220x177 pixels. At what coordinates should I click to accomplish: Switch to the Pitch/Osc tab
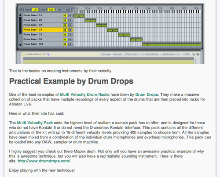[132, 54]
